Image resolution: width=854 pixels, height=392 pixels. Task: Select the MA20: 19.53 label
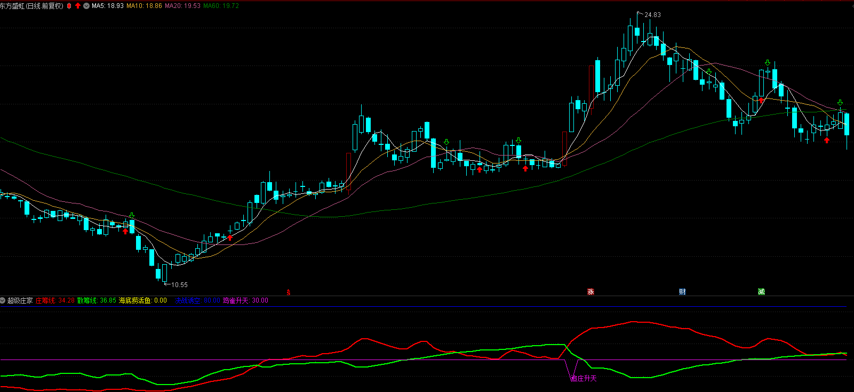pyautogui.click(x=183, y=6)
